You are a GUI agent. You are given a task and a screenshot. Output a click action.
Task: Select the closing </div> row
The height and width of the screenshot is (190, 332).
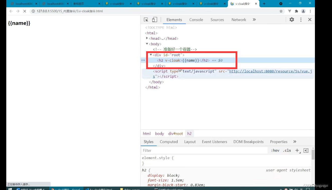[159, 66]
